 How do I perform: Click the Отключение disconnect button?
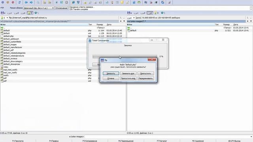click(x=61, y=8)
